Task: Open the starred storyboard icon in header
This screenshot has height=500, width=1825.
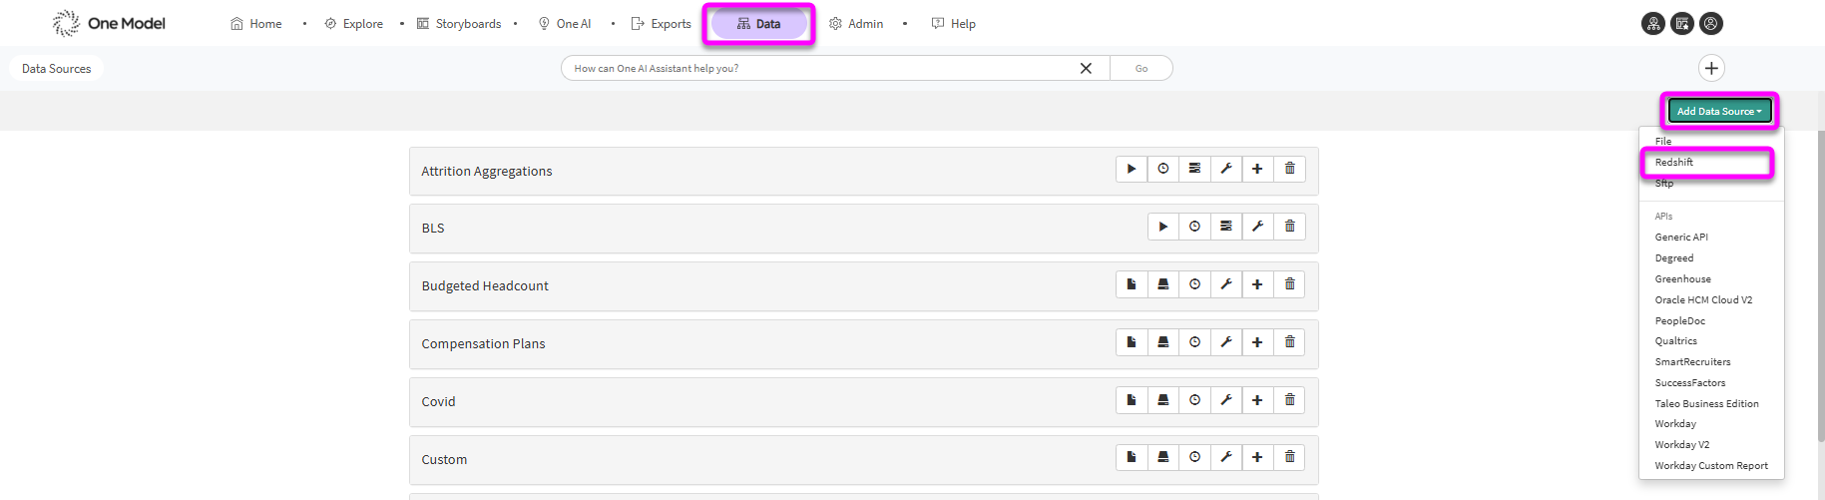Action: coord(1682,24)
